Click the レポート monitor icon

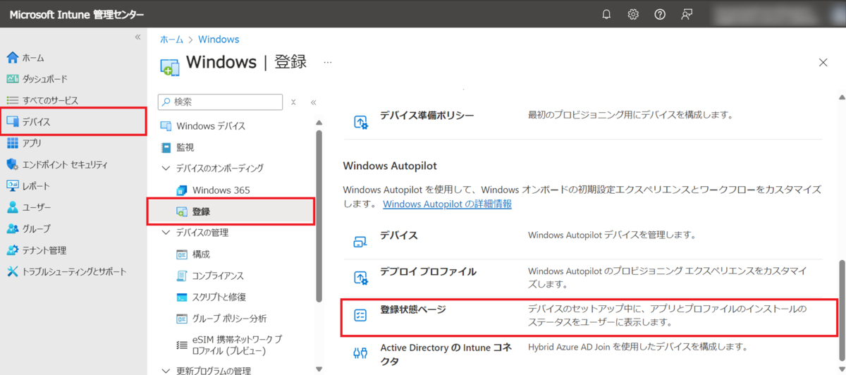point(12,186)
